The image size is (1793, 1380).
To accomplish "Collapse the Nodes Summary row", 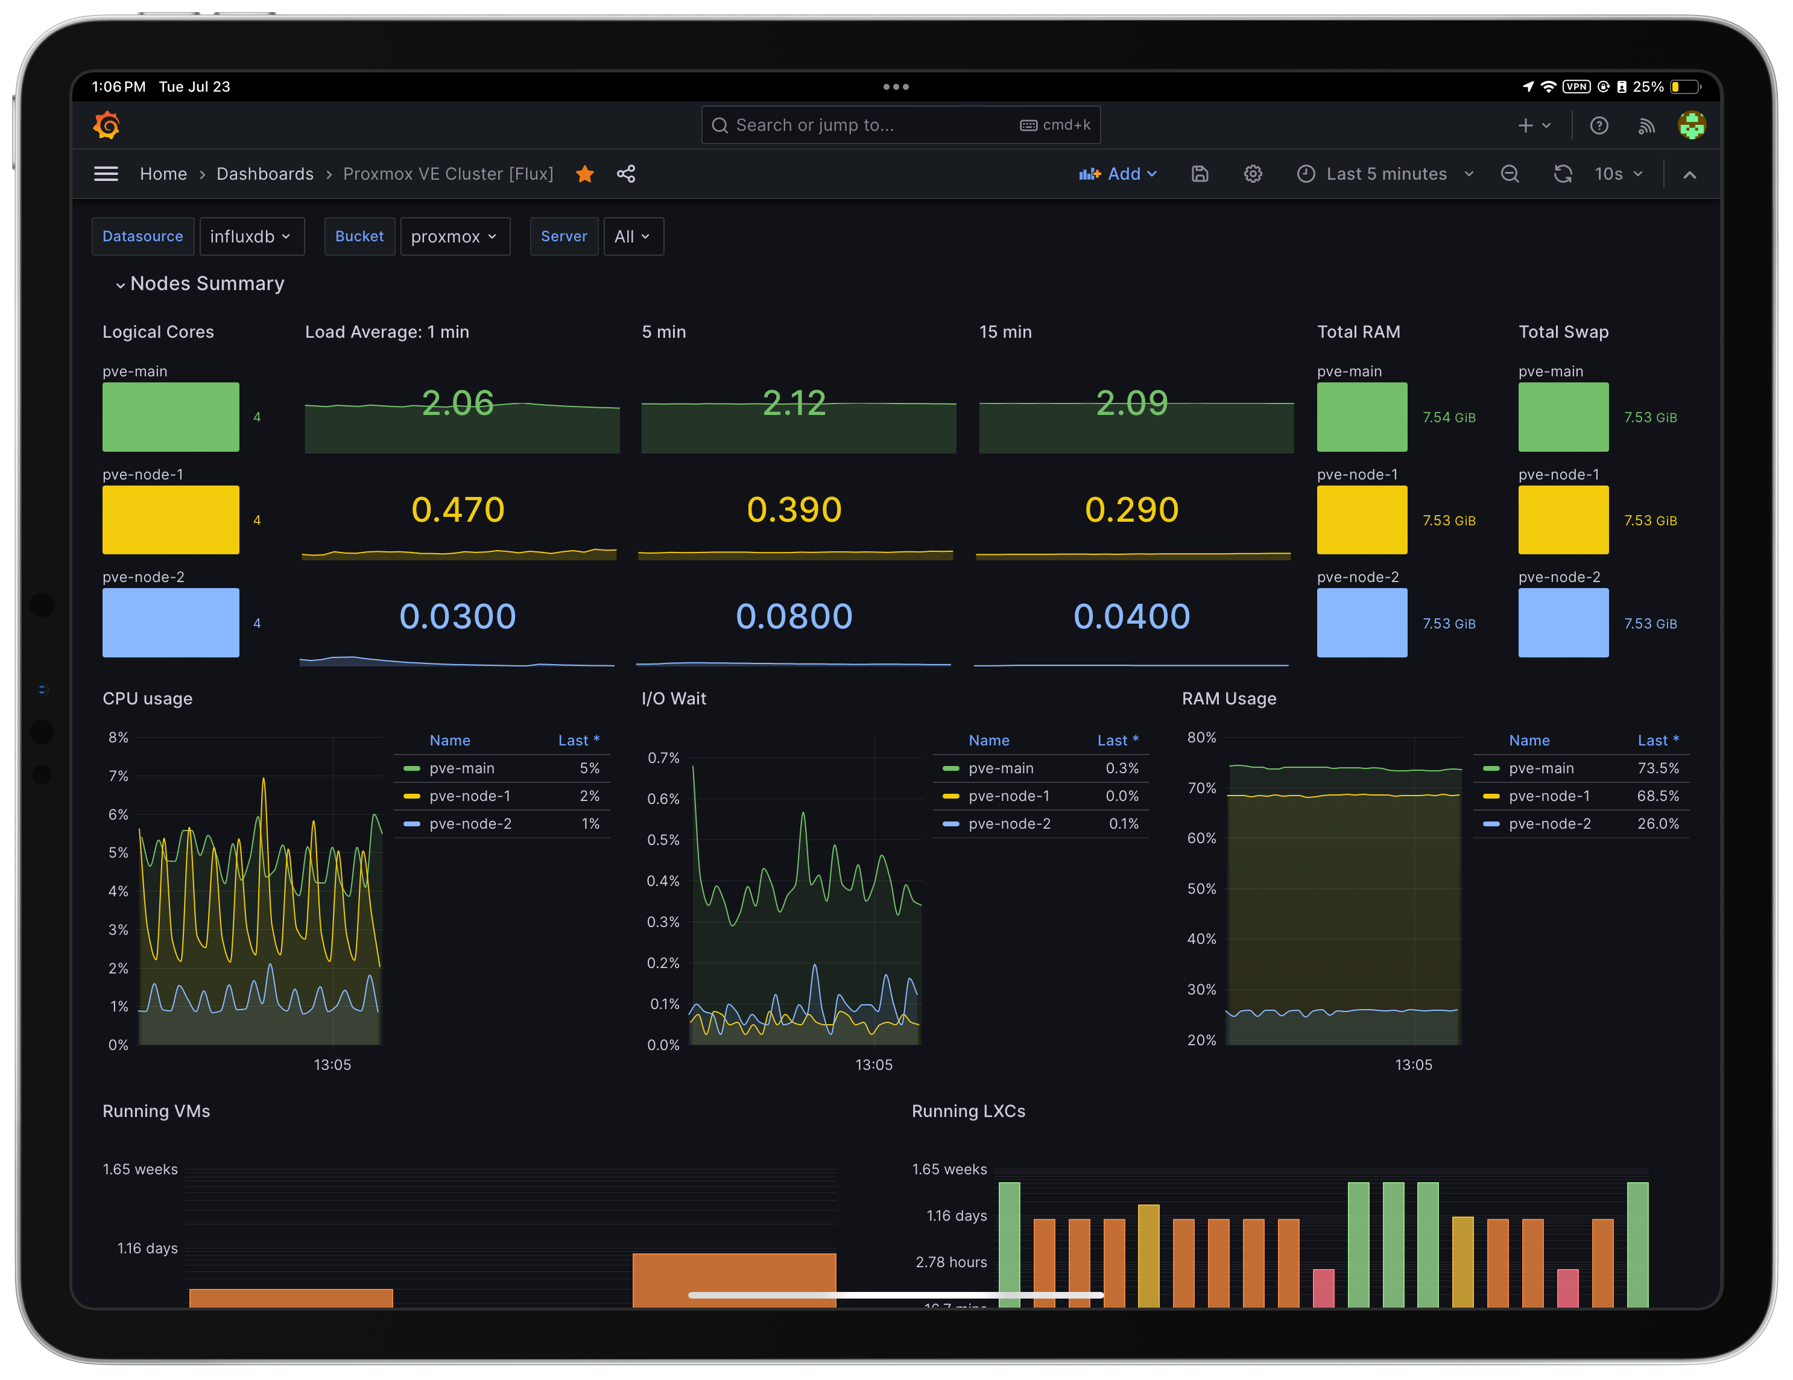I will coord(200,283).
